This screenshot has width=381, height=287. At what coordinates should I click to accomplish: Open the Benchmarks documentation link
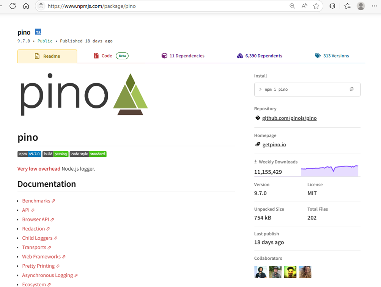[x=38, y=201]
